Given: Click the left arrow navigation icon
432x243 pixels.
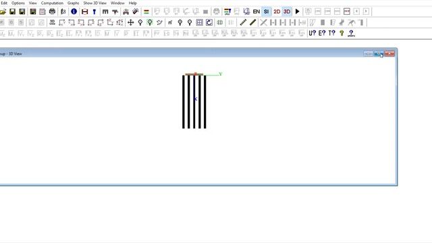Looking at the screenshot, I should (356, 11).
